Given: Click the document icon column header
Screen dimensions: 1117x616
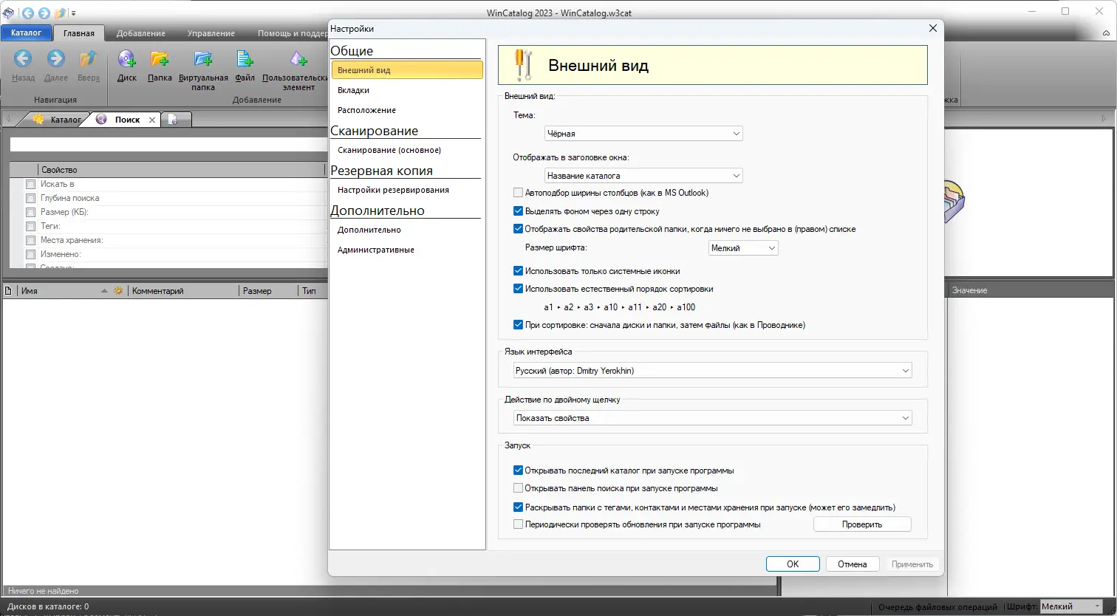Looking at the screenshot, I should coord(9,291).
